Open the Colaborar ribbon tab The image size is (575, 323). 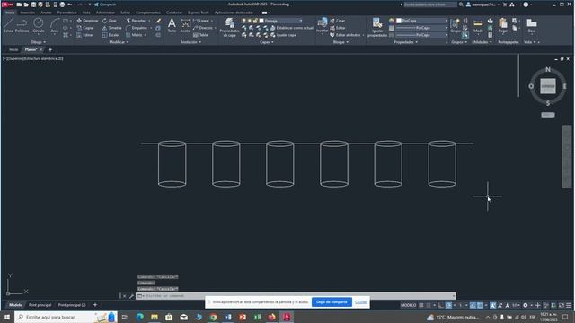(174, 13)
